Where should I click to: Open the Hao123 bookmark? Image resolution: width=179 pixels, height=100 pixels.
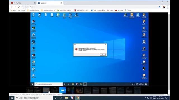click(x=98, y=11)
